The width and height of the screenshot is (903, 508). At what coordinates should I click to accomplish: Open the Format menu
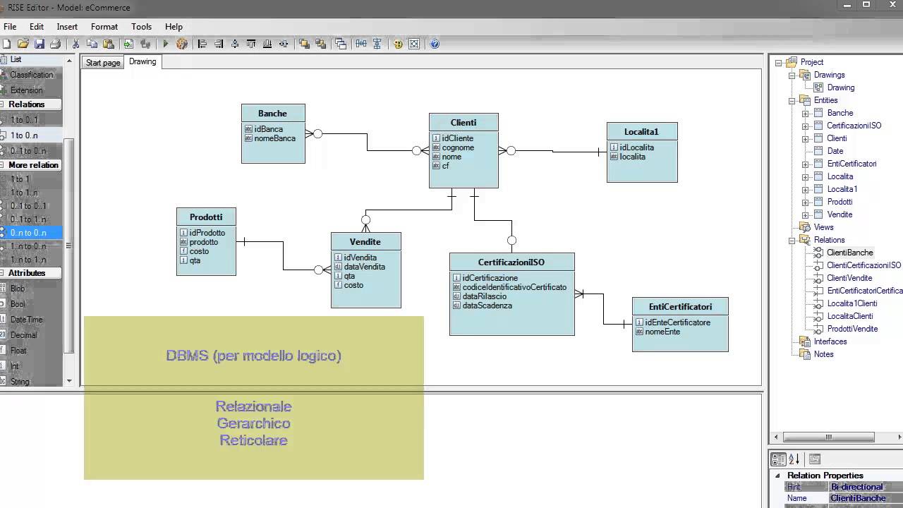coord(104,27)
